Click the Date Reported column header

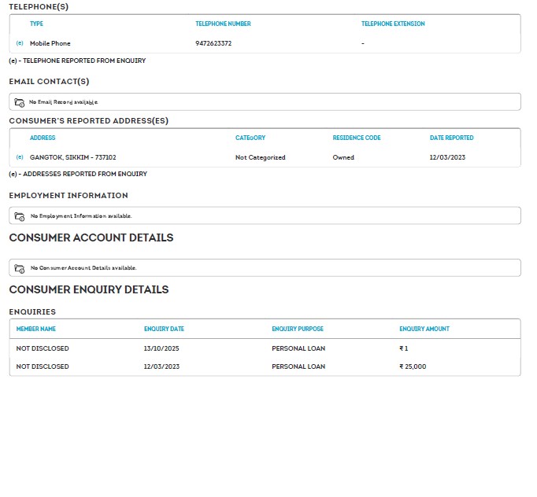[451, 138]
